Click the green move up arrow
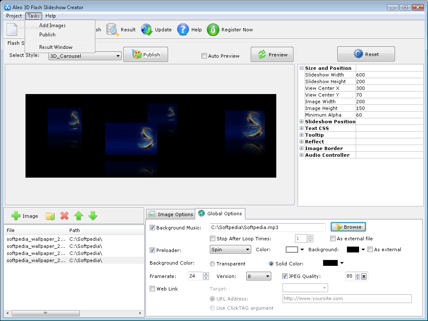 79,216
